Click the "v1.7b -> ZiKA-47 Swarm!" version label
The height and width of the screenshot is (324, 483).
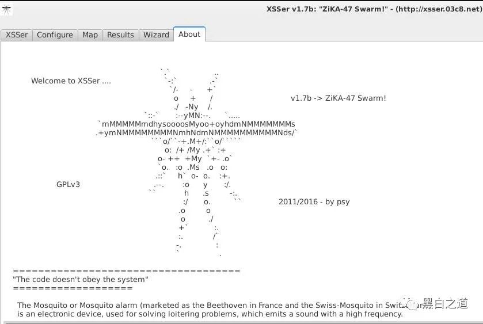point(339,98)
